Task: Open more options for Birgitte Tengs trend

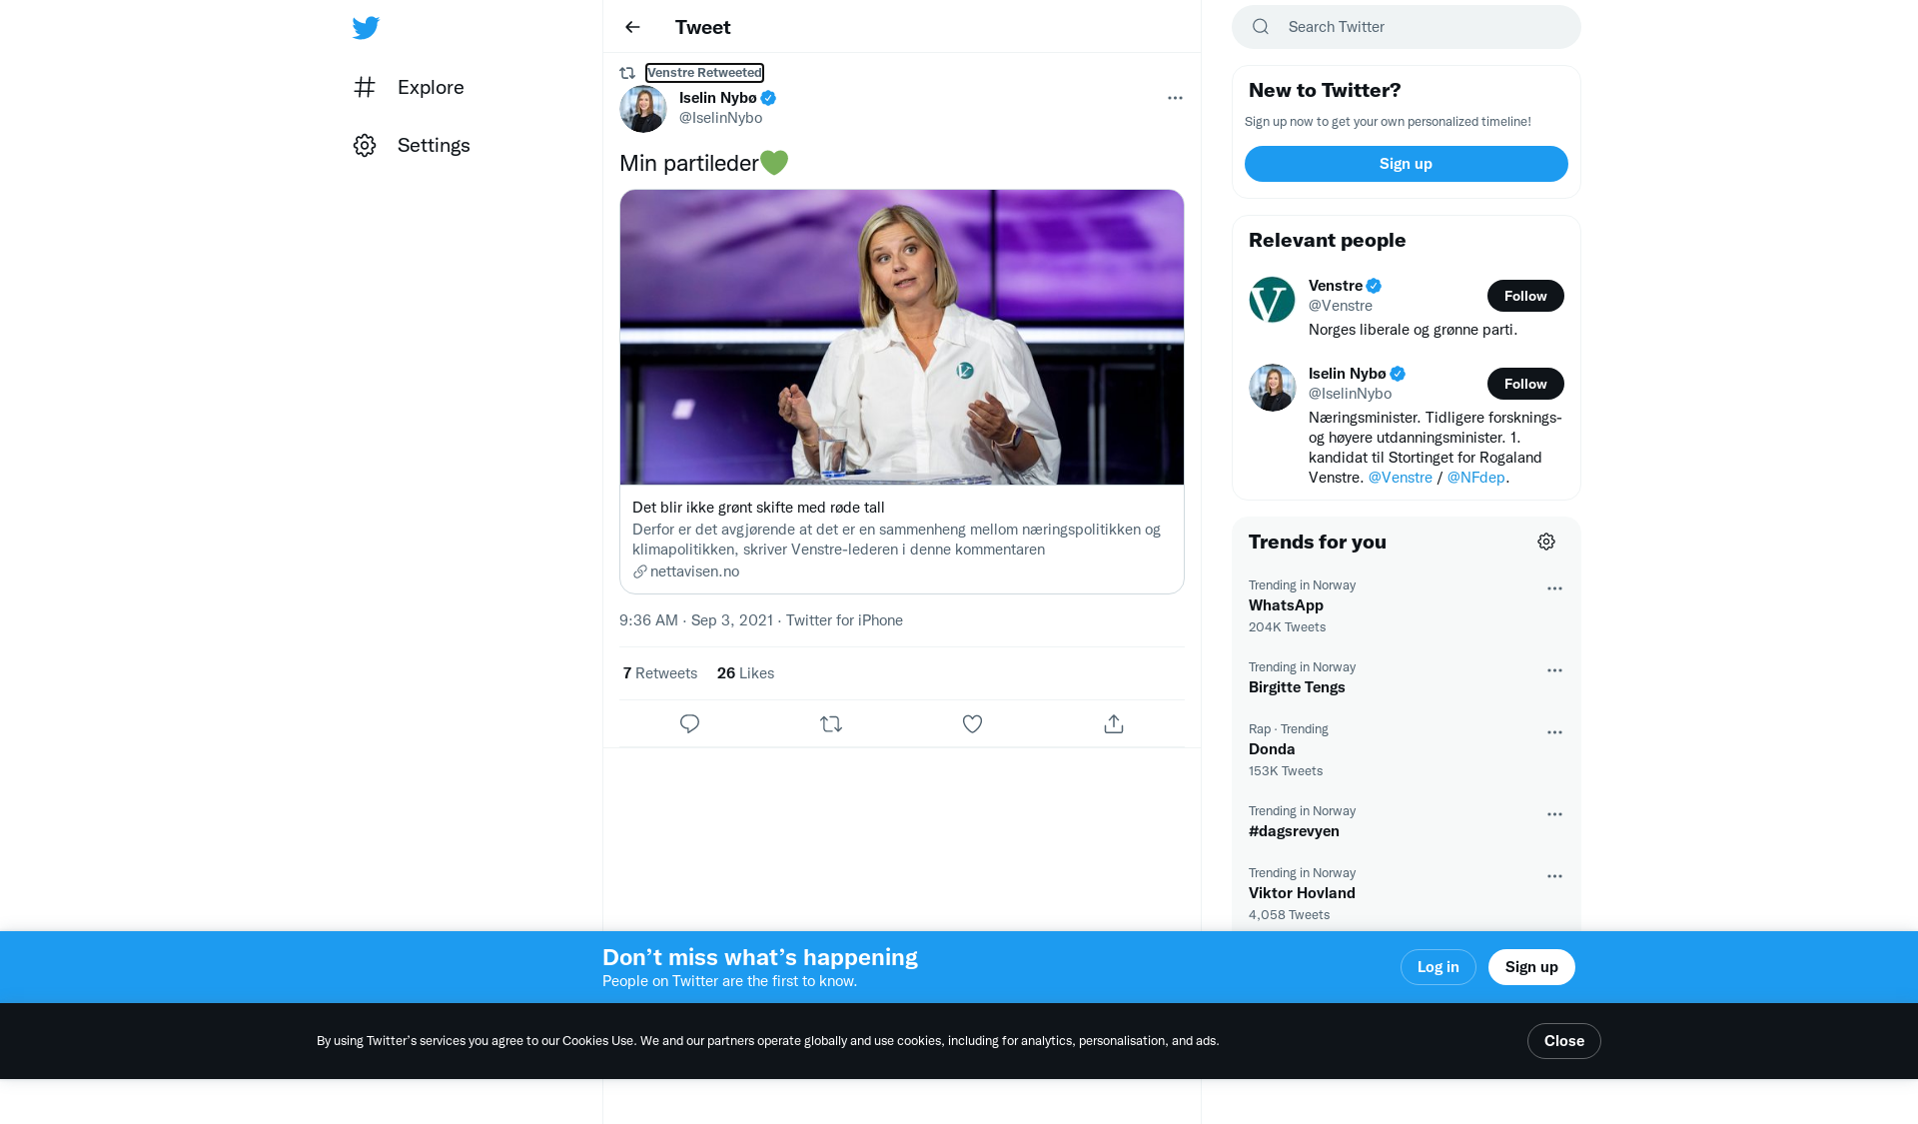Action: click(1554, 670)
